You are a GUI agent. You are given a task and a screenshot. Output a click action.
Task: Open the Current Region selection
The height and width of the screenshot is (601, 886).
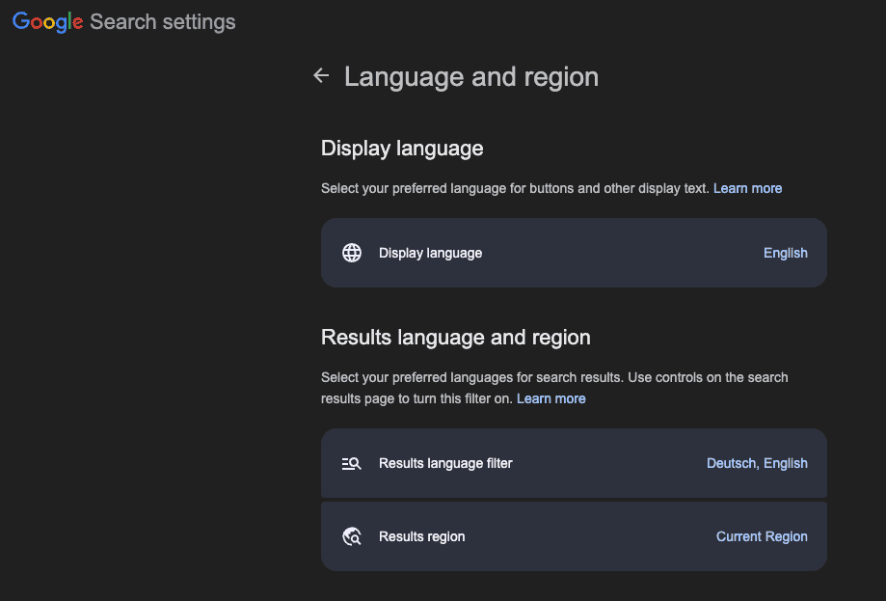click(762, 536)
